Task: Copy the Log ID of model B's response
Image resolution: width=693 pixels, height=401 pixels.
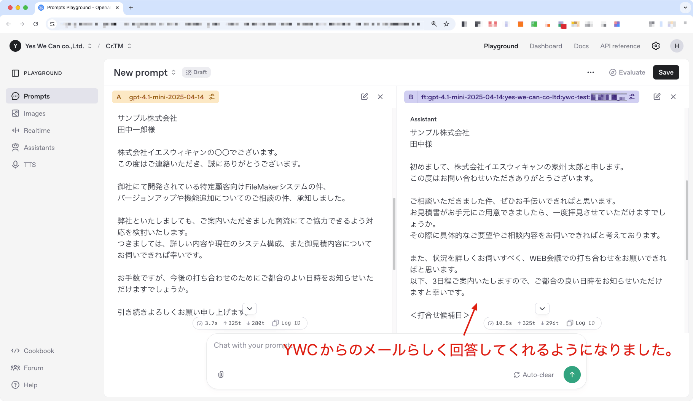Action: coord(581,323)
